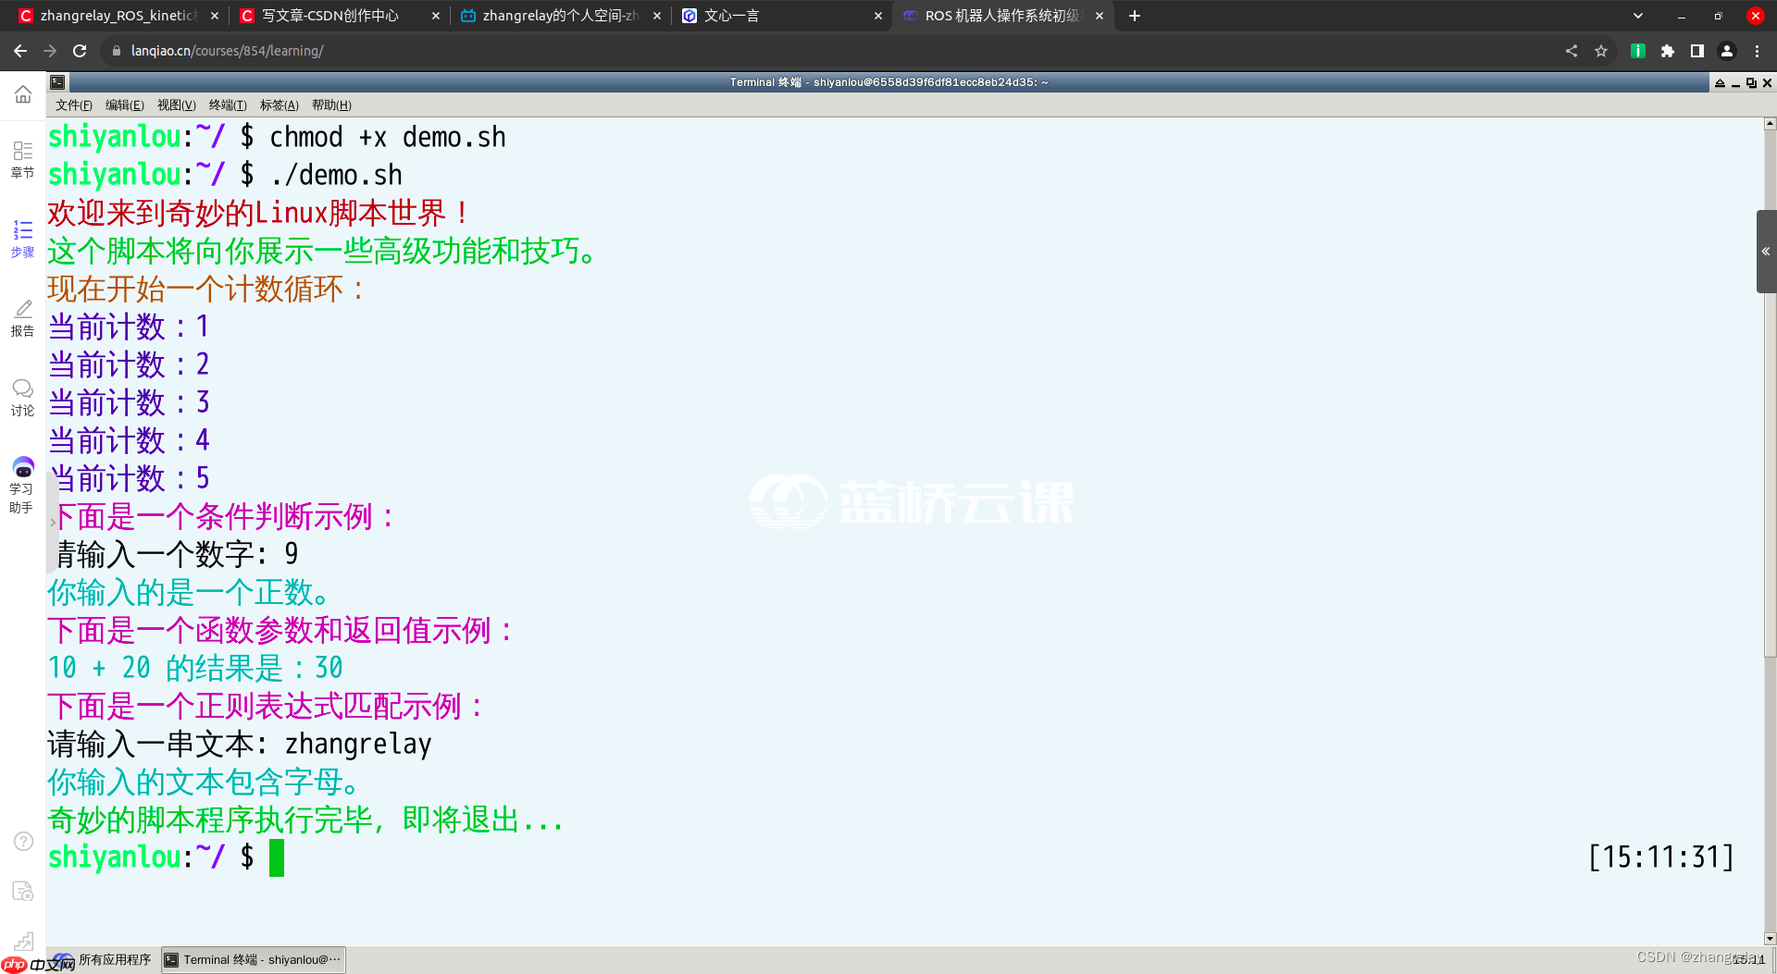
Task: Click the '当前计数：1' output line
Action: (129, 327)
